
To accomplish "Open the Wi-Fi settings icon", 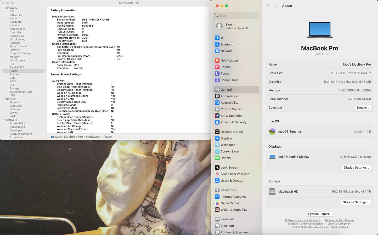I will [x=217, y=38].
